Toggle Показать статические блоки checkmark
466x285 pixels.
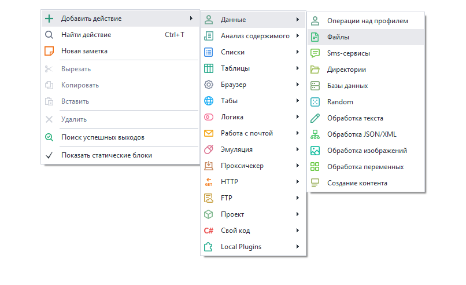coord(49,155)
